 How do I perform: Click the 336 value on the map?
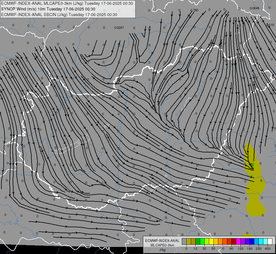pos(228,147)
